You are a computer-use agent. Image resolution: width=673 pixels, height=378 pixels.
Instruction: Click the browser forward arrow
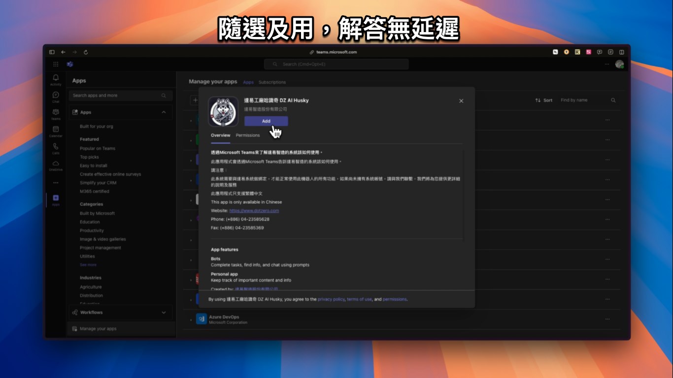point(74,52)
